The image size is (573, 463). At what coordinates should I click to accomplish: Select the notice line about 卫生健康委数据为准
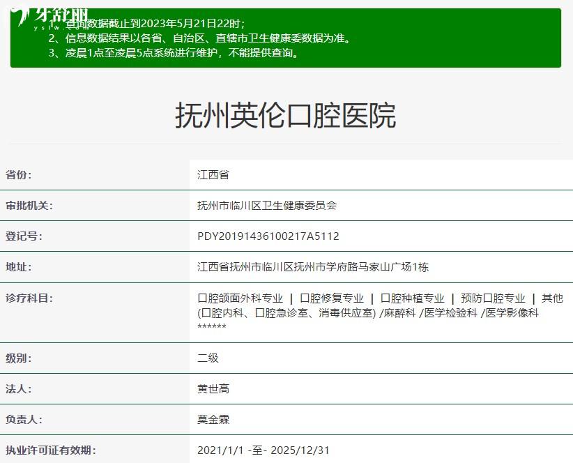[x=199, y=38]
